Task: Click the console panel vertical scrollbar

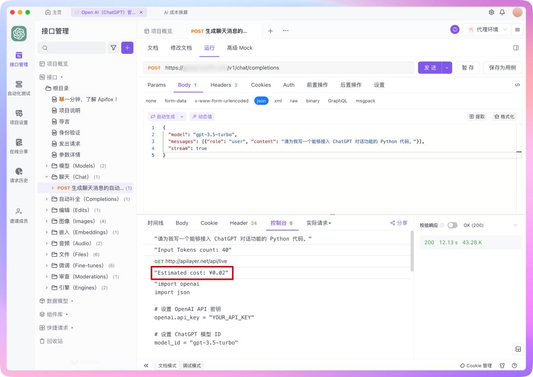Action: [x=412, y=252]
